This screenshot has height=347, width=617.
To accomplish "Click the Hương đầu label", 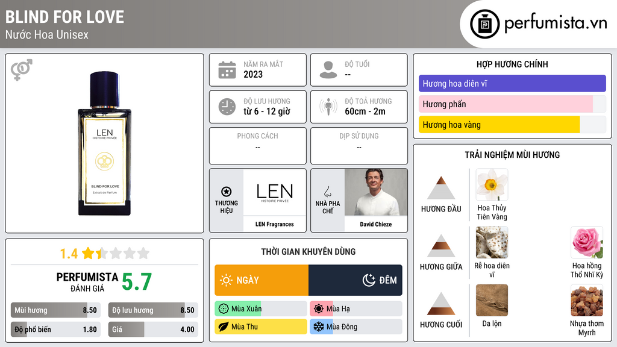I will tap(441, 209).
